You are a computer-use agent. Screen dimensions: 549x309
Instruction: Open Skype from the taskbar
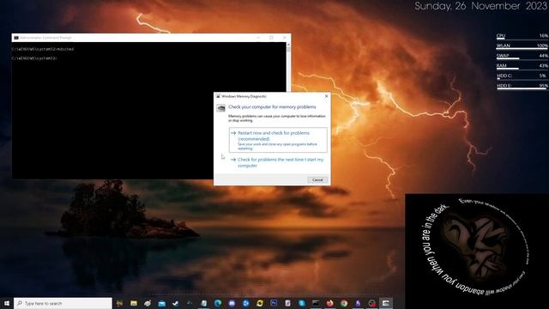301,303
